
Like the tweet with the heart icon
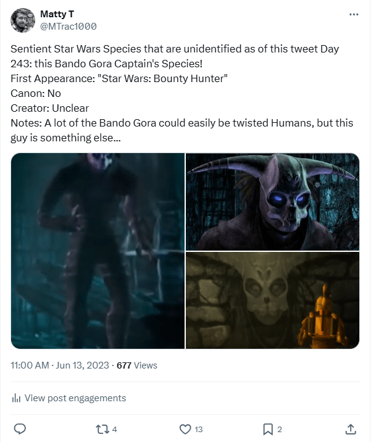[x=185, y=428]
